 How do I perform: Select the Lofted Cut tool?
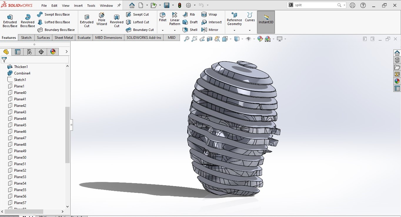pos(137,22)
